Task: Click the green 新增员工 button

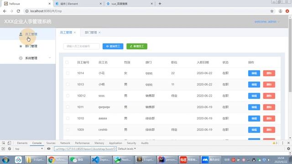Action: 137,46
